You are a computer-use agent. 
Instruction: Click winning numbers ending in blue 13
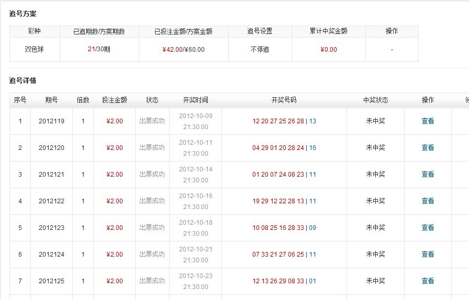coord(284,121)
